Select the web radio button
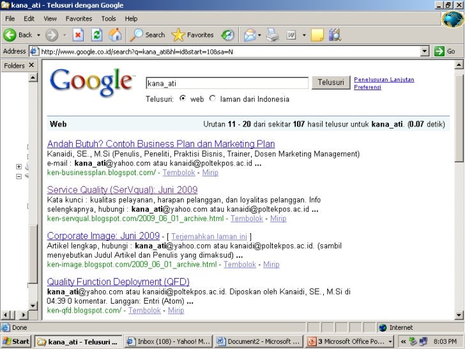 pyautogui.click(x=183, y=98)
